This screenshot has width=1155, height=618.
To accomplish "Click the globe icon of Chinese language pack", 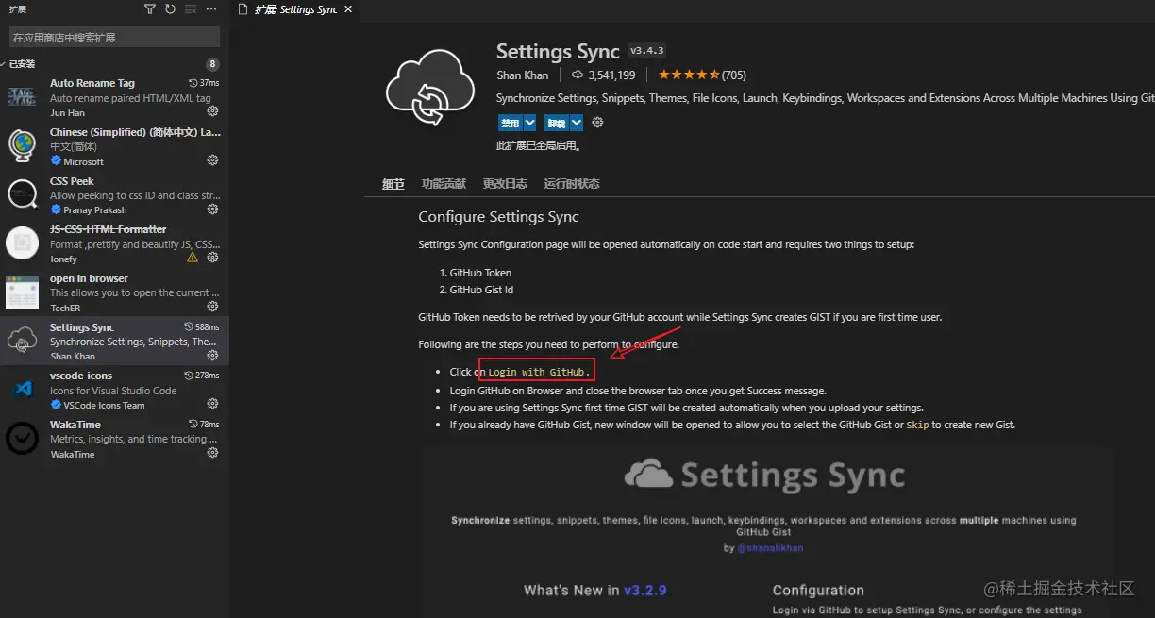I will click(x=22, y=146).
